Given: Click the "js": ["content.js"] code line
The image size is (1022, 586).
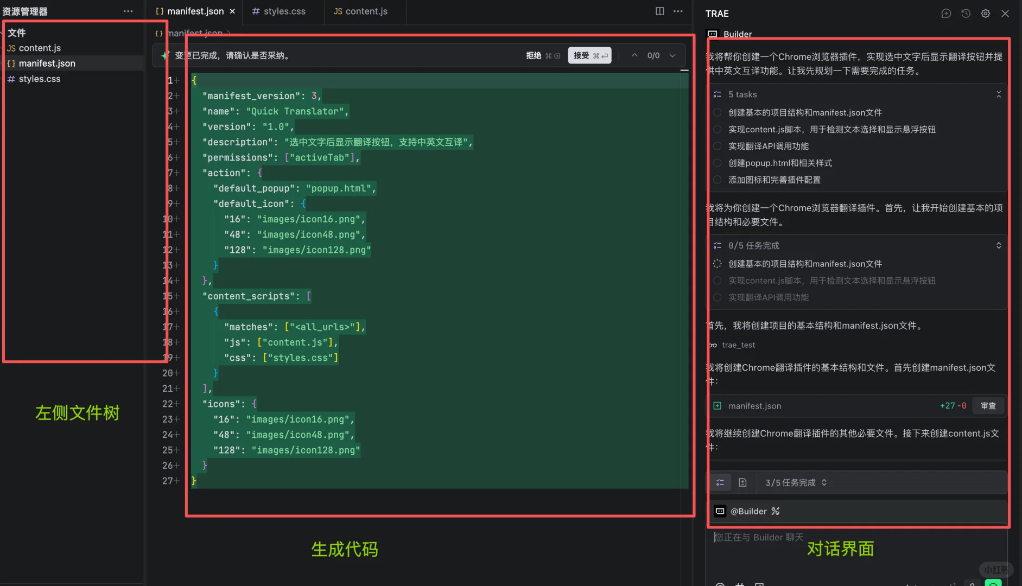Looking at the screenshot, I should tap(281, 342).
